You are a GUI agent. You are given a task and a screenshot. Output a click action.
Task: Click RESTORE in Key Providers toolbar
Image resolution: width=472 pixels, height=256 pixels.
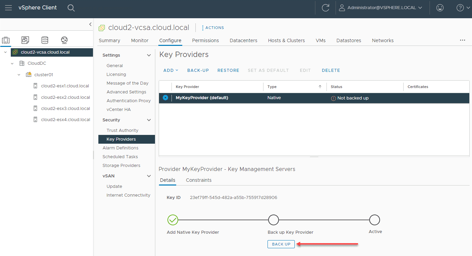[x=228, y=70]
